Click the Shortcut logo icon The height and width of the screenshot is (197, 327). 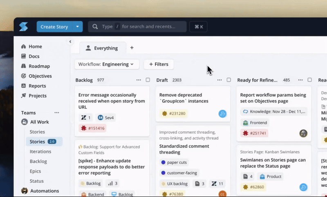(x=23, y=27)
